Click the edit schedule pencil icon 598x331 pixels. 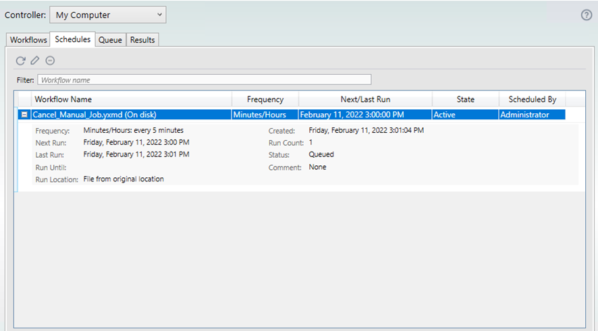pos(35,60)
